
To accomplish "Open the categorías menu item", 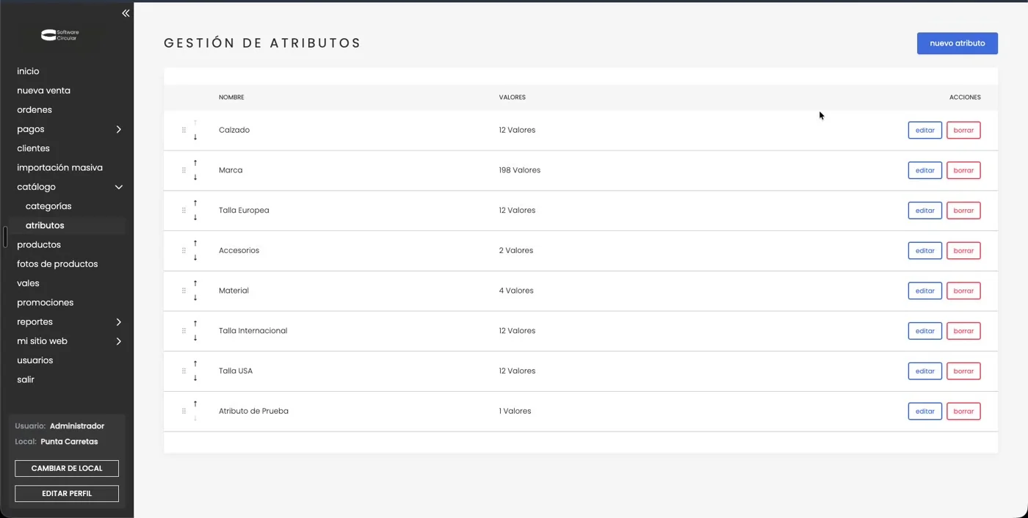I will [48, 206].
